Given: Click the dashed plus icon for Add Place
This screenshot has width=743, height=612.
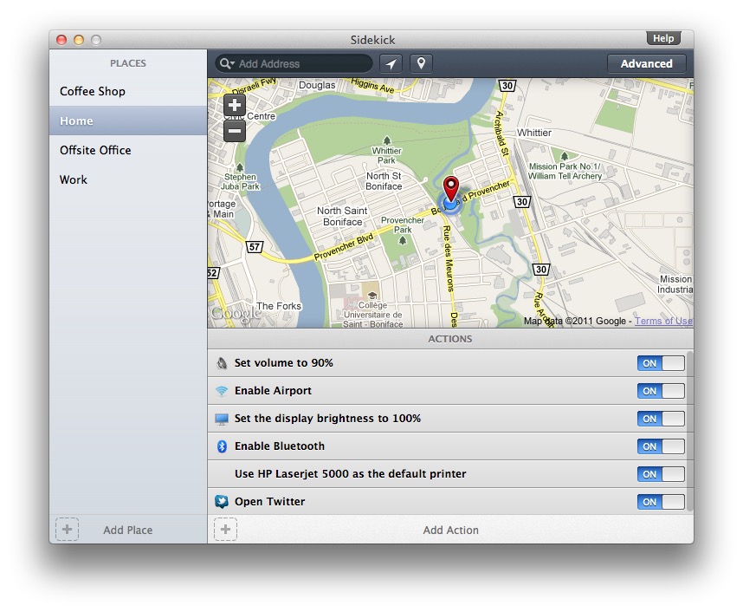Looking at the screenshot, I should 67,530.
